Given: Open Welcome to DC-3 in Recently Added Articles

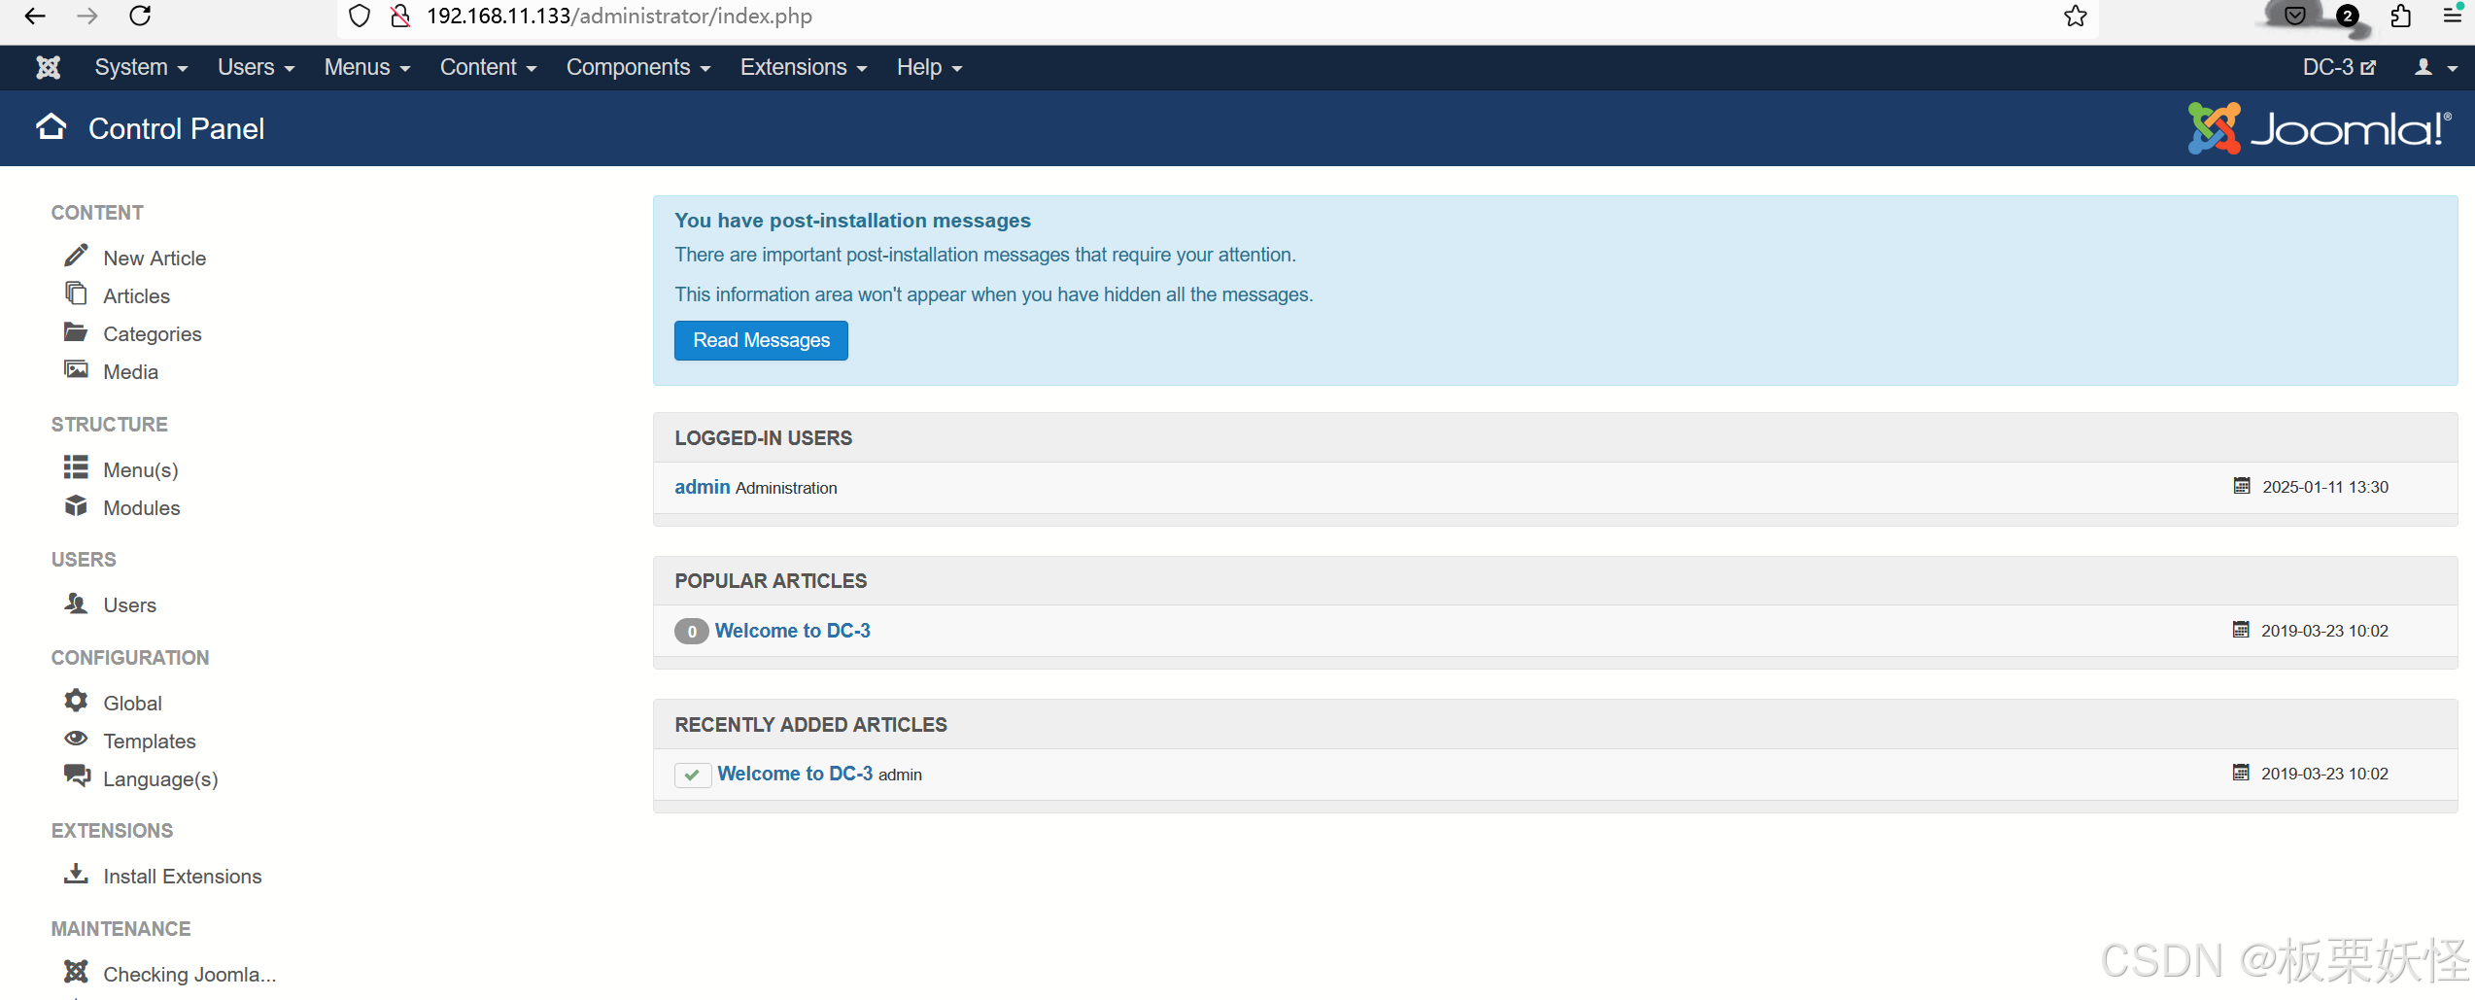Looking at the screenshot, I should tap(795, 774).
